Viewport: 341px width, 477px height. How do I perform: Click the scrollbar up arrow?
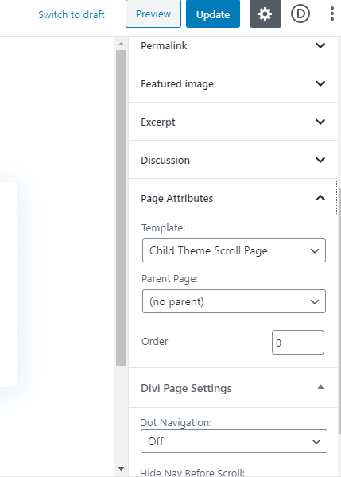121,44
